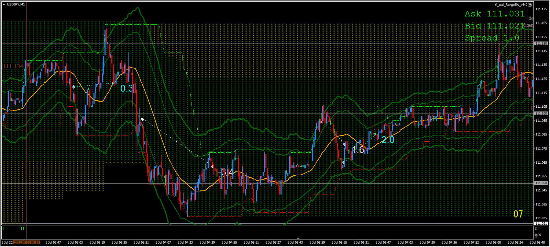The width and height of the screenshot is (550, 247).
Task: Click the 1 Jul 08:24 time axis label
Action: [515, 243]
